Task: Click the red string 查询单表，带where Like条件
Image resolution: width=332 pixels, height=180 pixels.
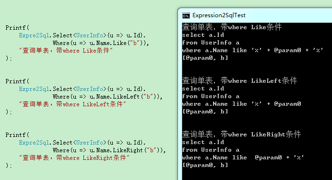Action: 66,51
